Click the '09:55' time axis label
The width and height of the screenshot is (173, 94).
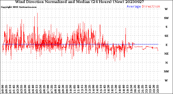click(67, 89)
